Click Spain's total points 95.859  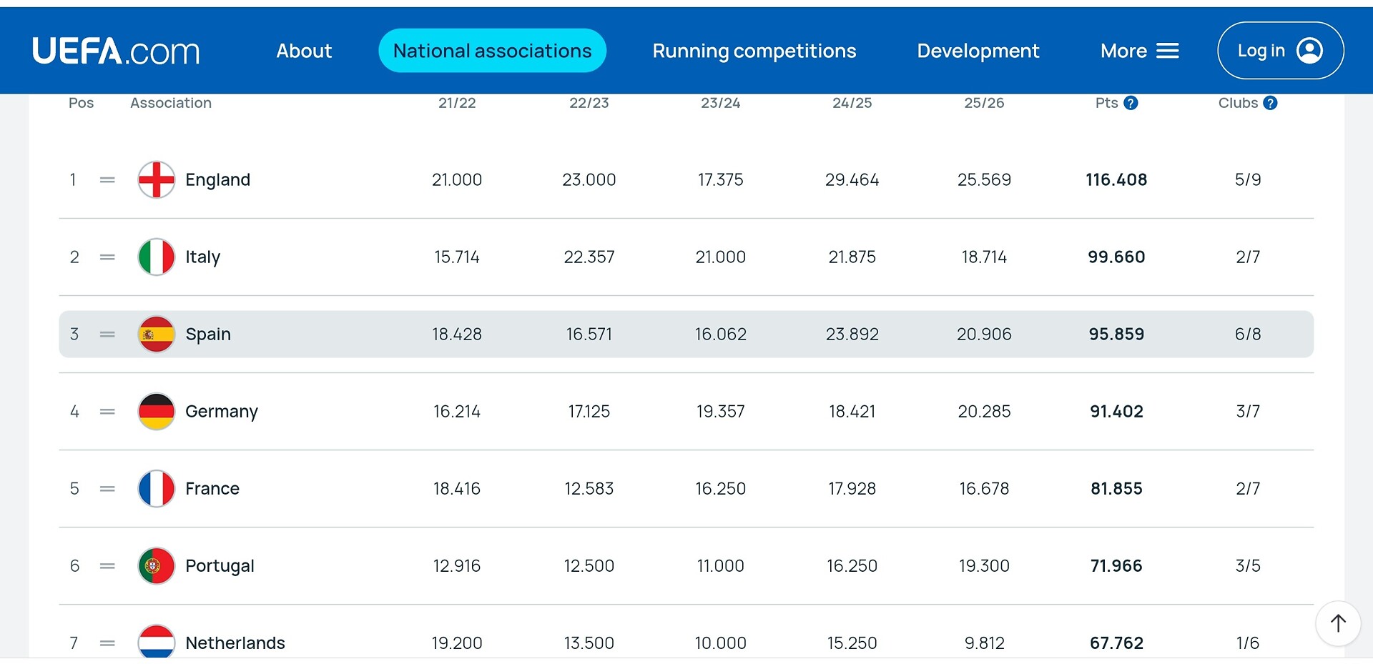coord(1116,334)
